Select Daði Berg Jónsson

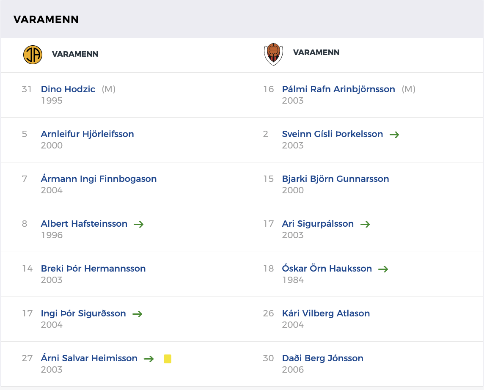click(x=323, y=358)
